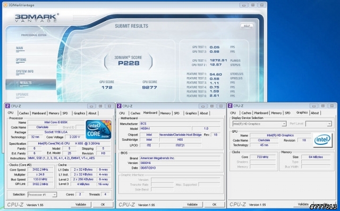The width and height of the screenshot is (340, 211).
Task: Click OK in middle CPU-Z window
Action: (x=215, y=204)
